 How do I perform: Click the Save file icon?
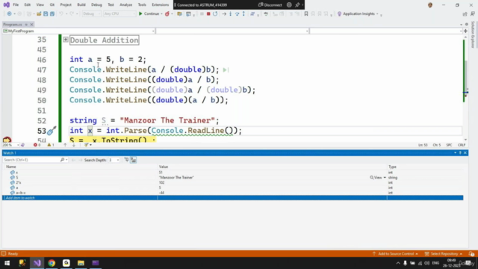[46, 13]
